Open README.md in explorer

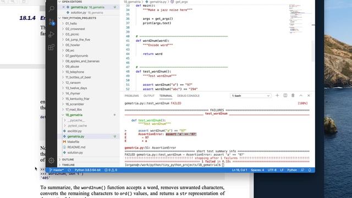(89, 147)
